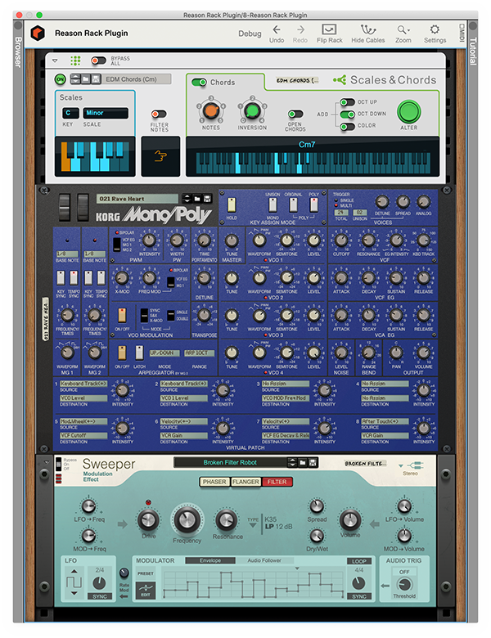Click the Hide Cables icon
This screenshot has width=491, height=638.
click(368, 29)
